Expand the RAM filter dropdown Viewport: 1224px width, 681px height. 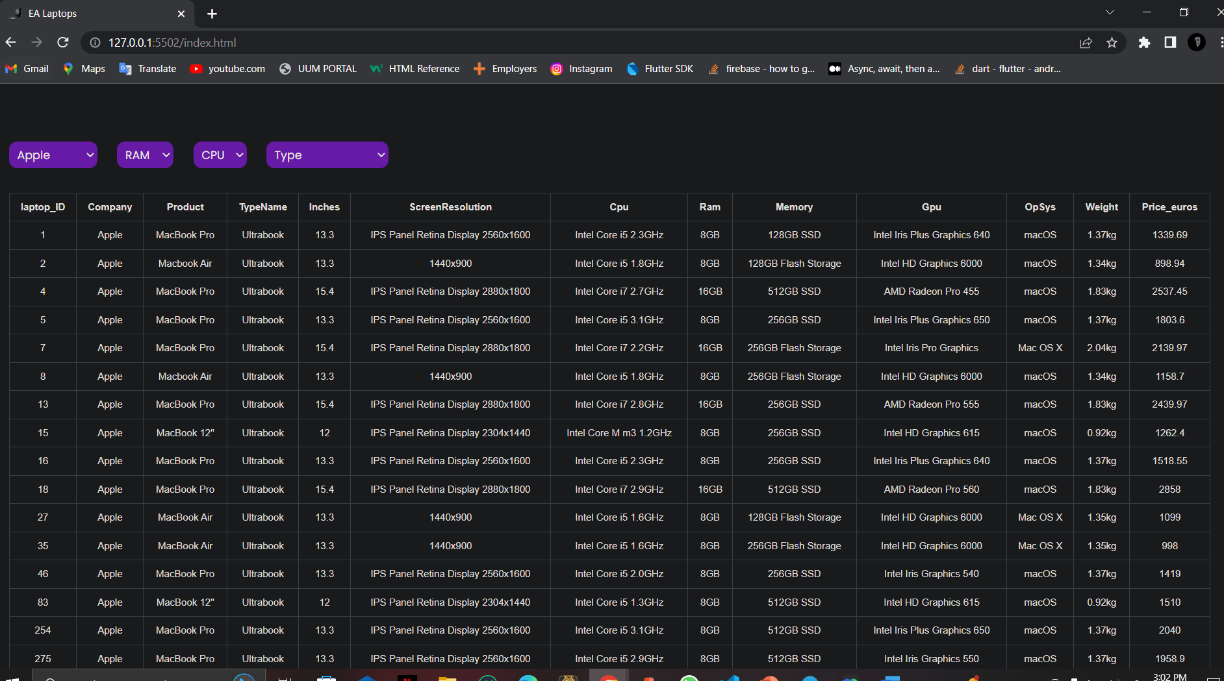coord(144,155)
